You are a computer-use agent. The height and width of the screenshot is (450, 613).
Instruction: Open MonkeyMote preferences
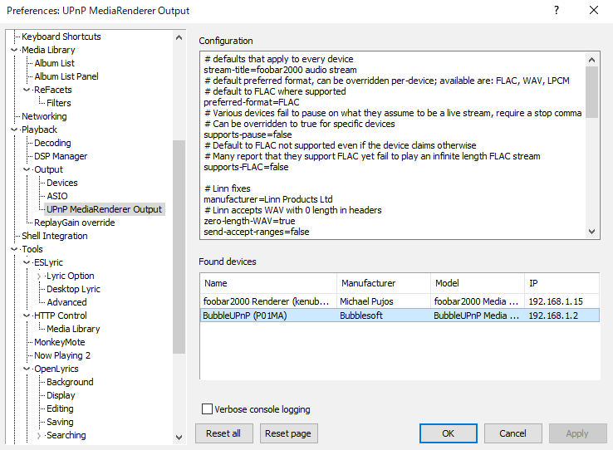click(60, 342)
